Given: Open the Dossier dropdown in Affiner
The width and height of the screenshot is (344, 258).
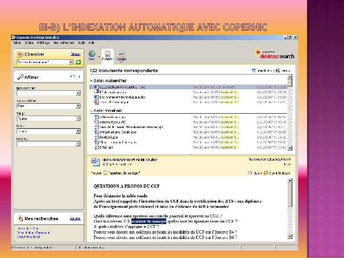Looking at the screenshot, I should click(x=78, y=144).
